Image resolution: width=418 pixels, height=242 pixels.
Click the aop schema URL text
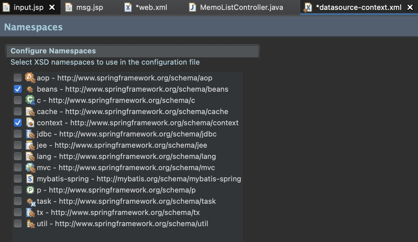pos(135,78)
